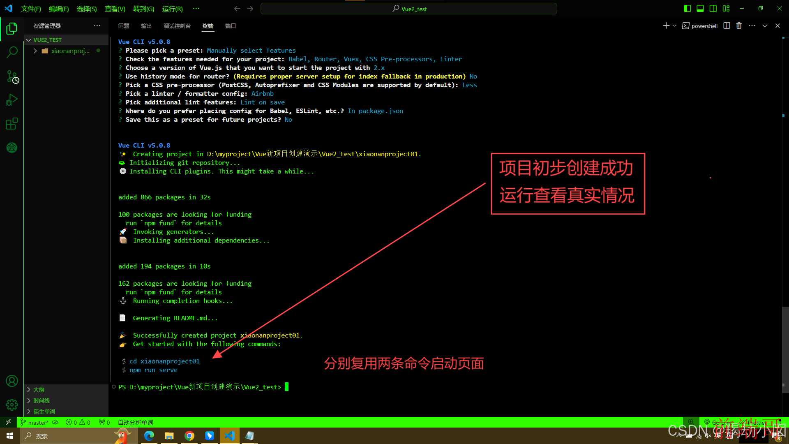Open the 编辑(E) menu
The height and width of the screenshot is (444, 789).
pyautogui.click(x=59, y=9)
